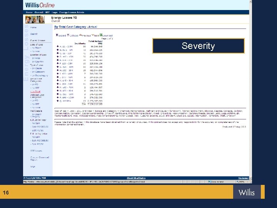Open Split PD/OEE/BI under Full List by Year
The width and height of the screenshot is (277, 208).
(40, 127)
